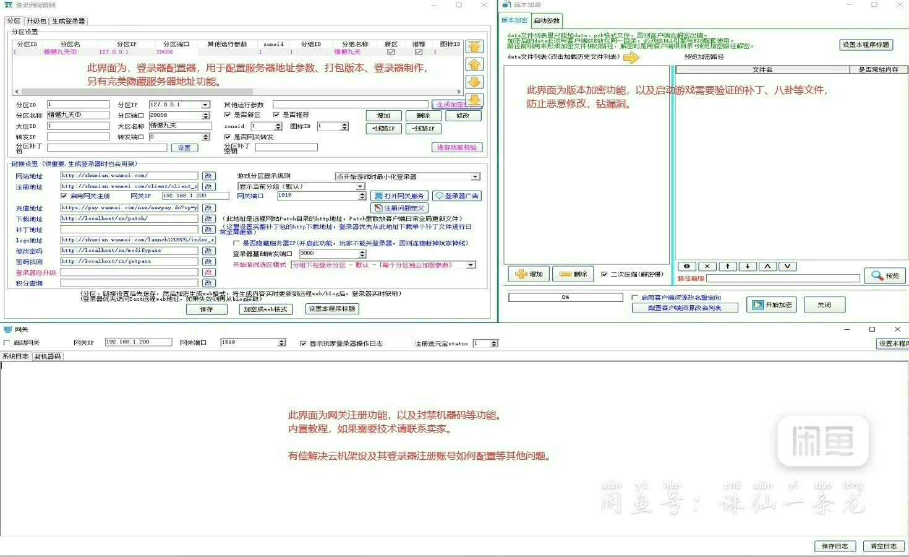Screen dimensions: 909x557
Task: Click 预览 magnifier button
Action: coord(885,275)
